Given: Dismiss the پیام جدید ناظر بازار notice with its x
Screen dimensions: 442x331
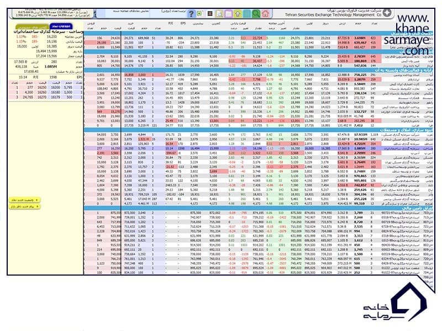Looking at the screenshot, I should coord(36,206).
